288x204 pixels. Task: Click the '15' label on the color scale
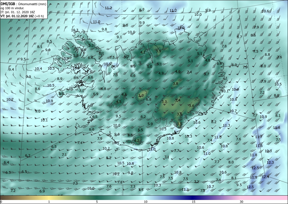194,202
